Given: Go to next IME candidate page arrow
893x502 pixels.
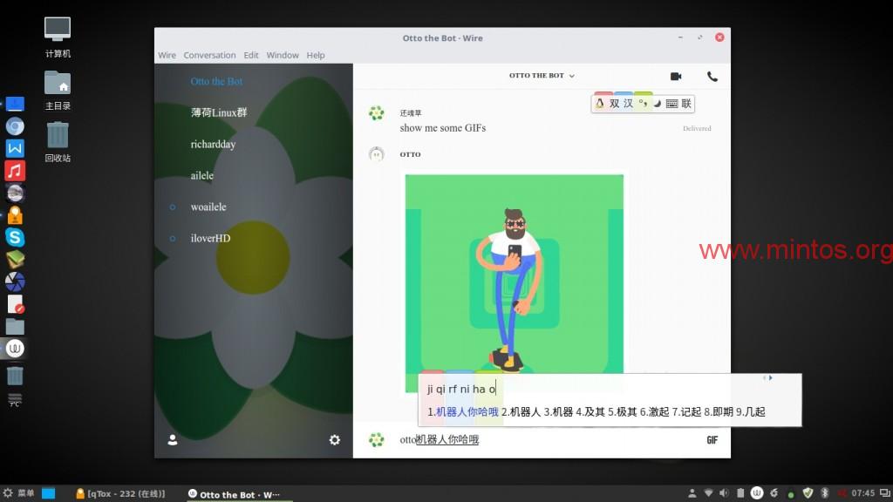Looking at the screenshot, I should 771,378.
